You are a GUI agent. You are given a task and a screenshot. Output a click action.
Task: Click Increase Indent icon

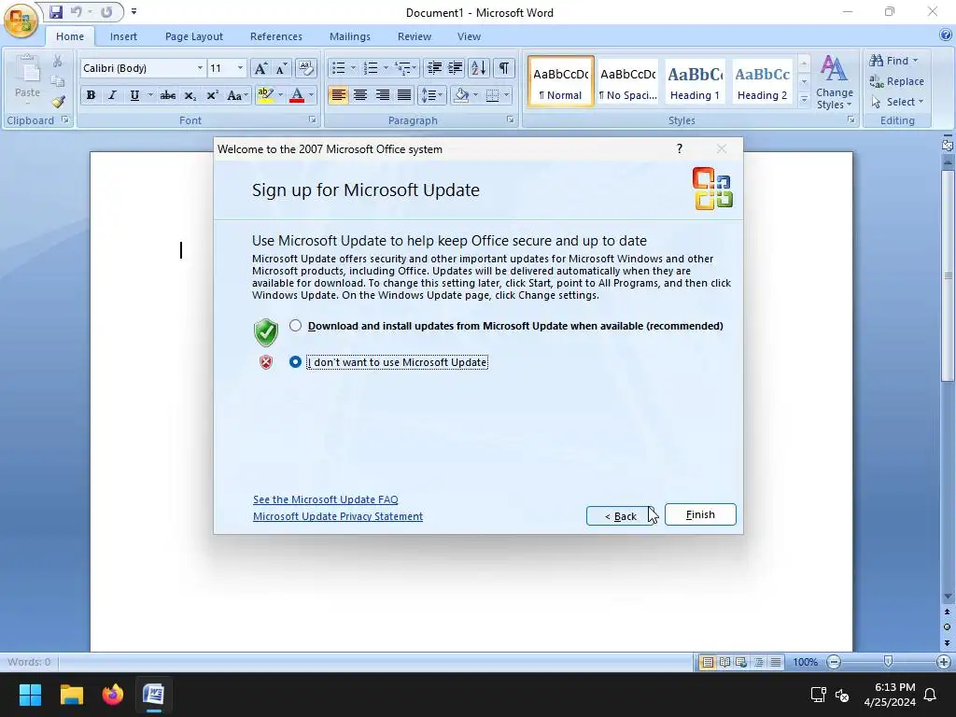pos(456,68)
